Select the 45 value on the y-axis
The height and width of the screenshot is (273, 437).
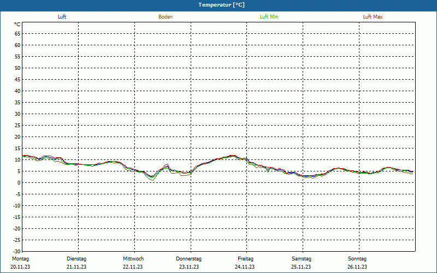(x=17, y=80)
